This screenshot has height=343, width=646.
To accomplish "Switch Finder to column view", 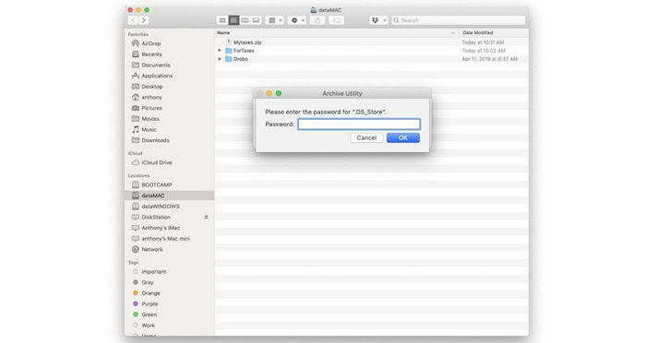I will click(x=245, y=20).
